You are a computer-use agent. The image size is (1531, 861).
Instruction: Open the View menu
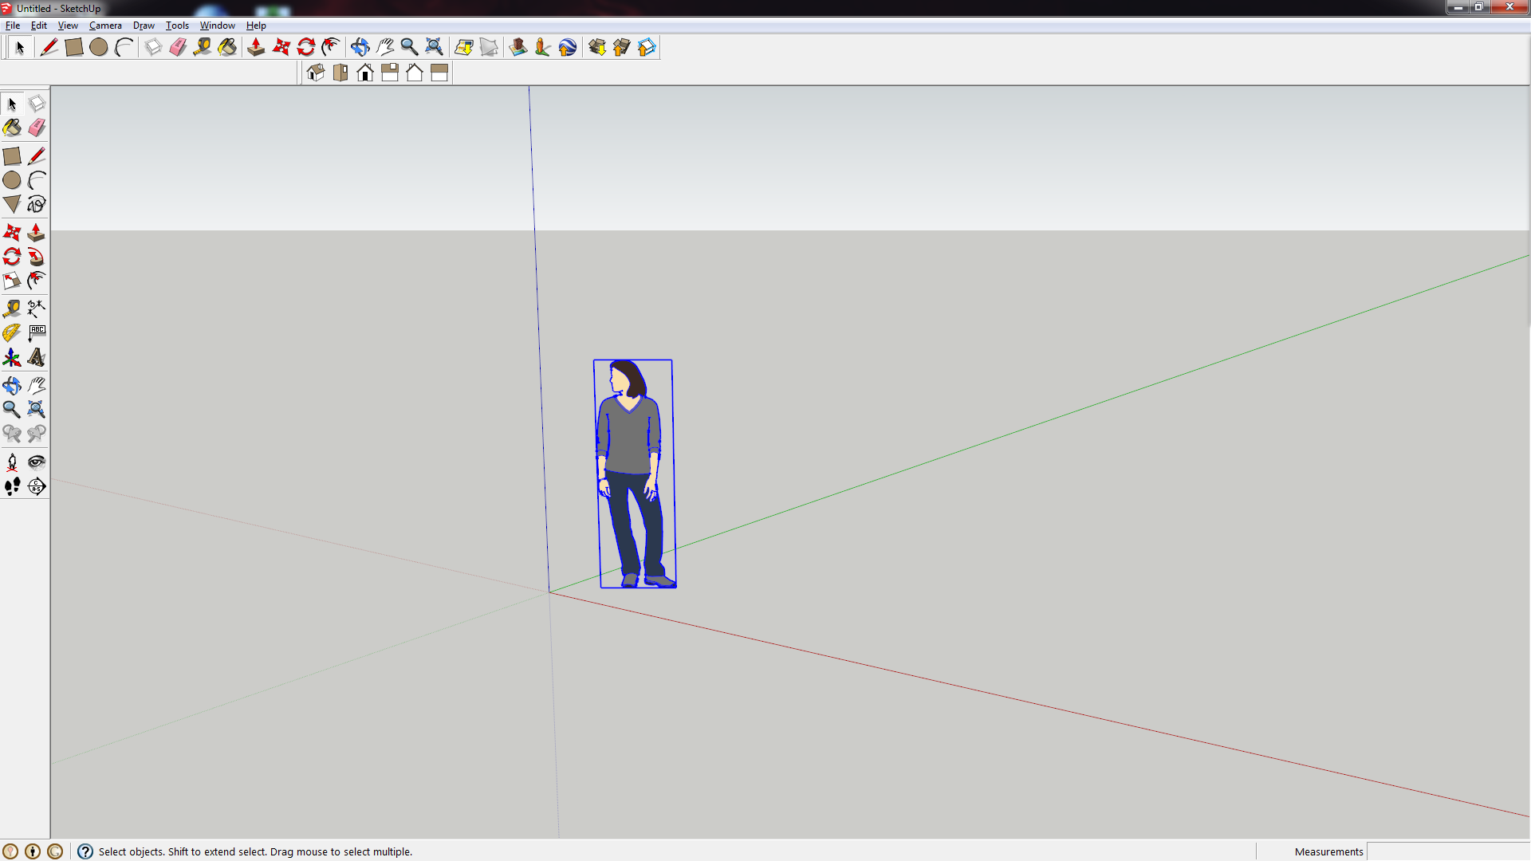68,26
